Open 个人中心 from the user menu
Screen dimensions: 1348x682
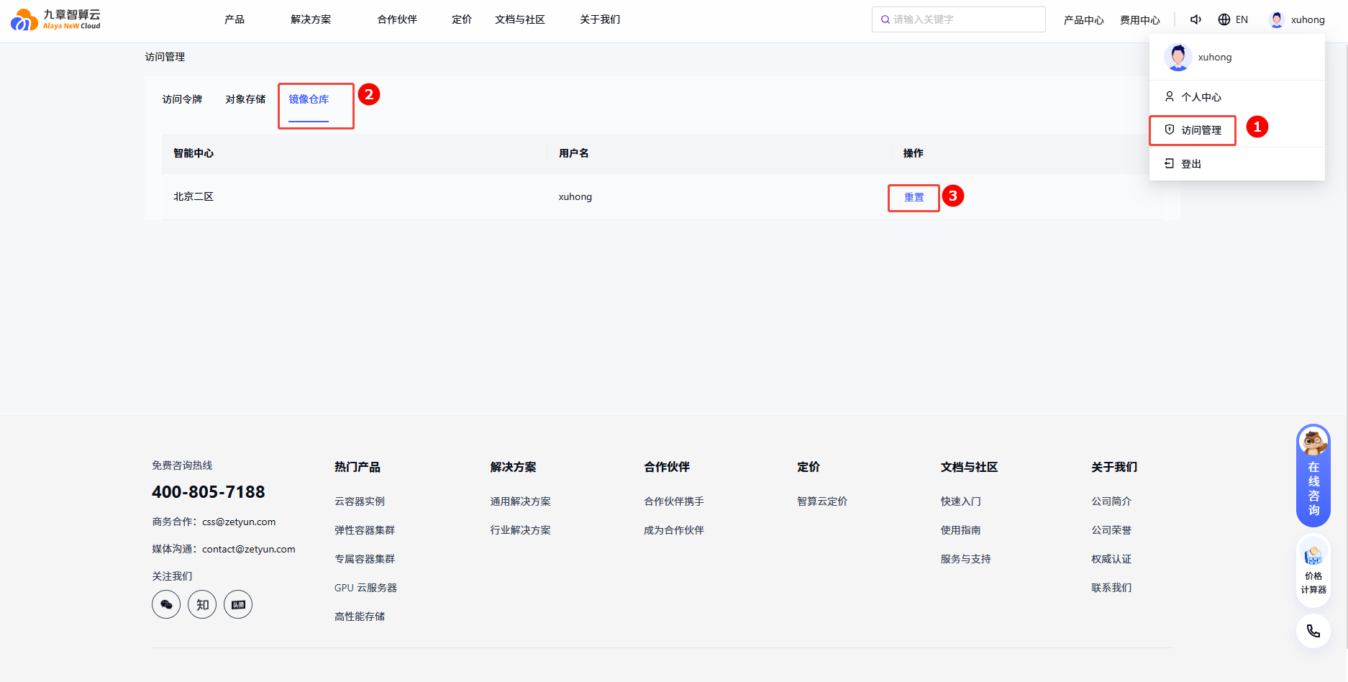coord(1201,97)
